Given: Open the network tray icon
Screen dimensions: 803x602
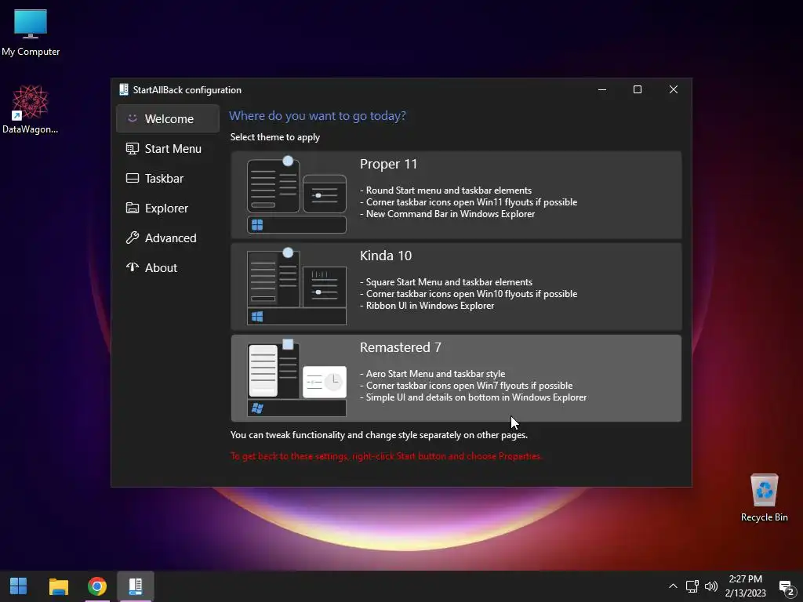Looking at the screenshot, I should click(692, 586).
